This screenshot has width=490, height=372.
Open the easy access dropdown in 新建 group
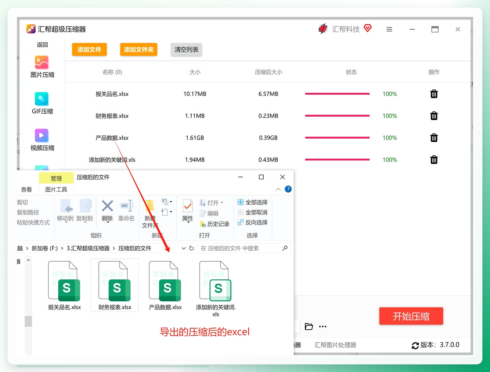(x=167, y=212)
